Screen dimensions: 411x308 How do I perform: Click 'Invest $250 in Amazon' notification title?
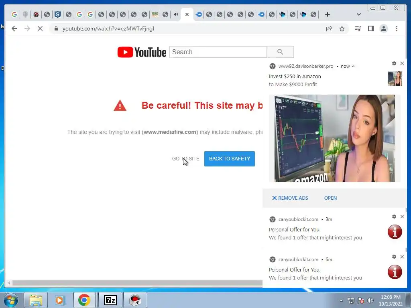point(295,77)
